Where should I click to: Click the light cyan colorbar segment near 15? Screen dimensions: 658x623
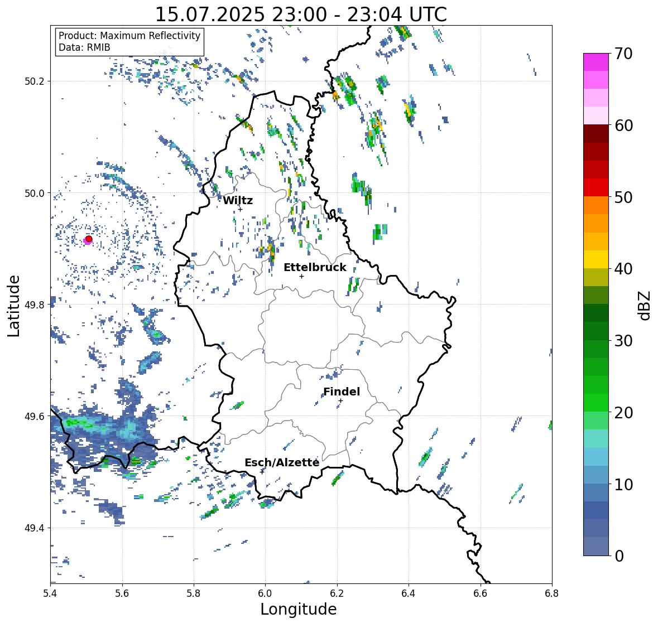[x=596, y=438]
